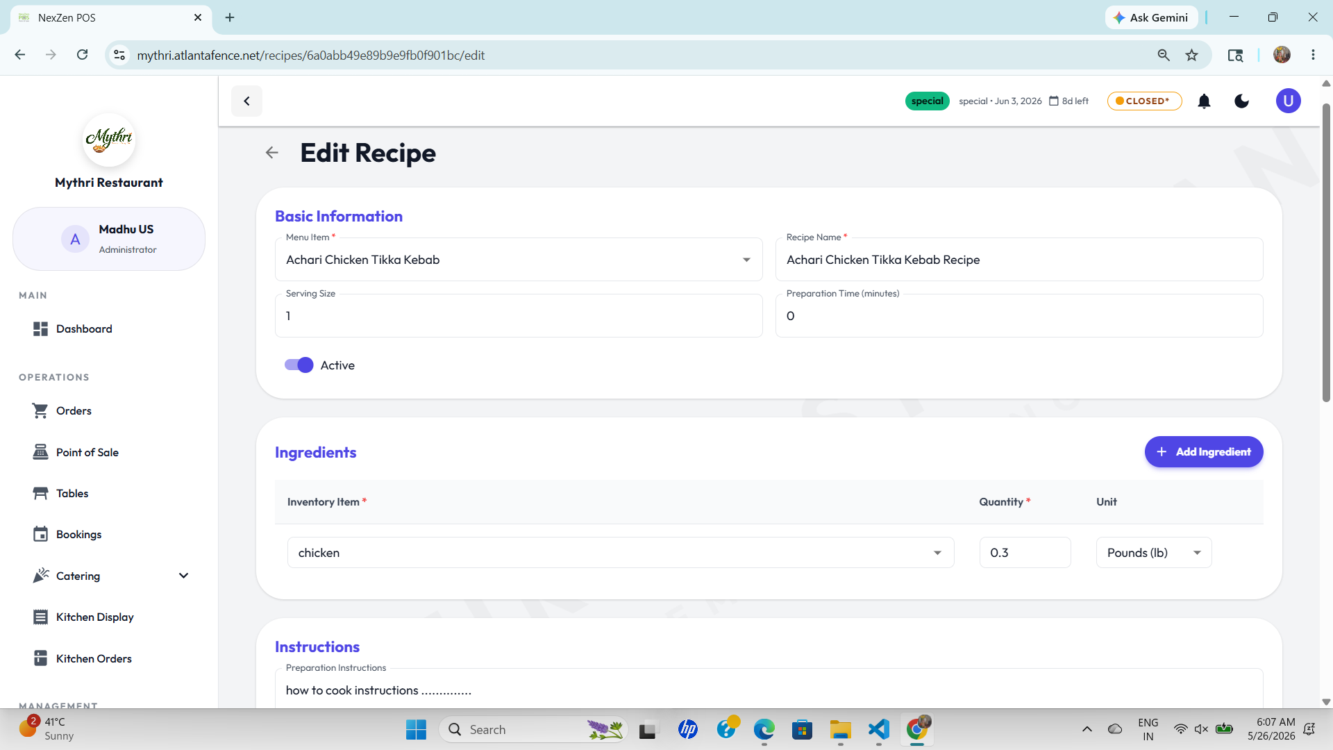Open Visual Studio Code from taskbar
The height and width of the screenshot is (750, 1333).
[879, 730]
